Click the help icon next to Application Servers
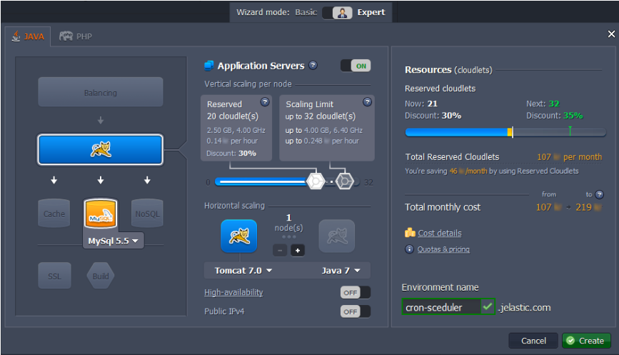 313,66
